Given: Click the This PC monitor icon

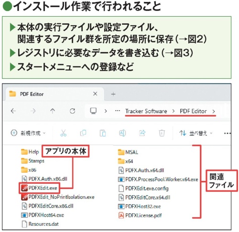Looking at the screenshot, I should point(93,111).
